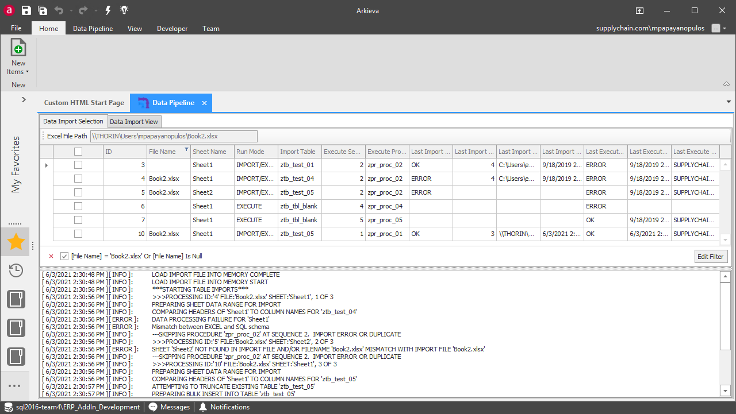736x414 pixels.
Task: Close the Data Pipeline tab
Action: click(204, 103)
